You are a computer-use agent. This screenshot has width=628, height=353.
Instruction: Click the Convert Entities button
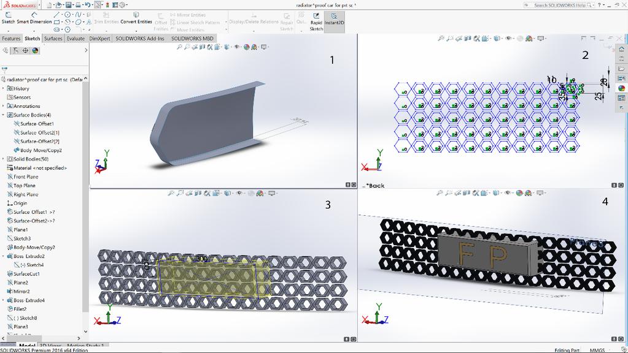pos(136,18)
